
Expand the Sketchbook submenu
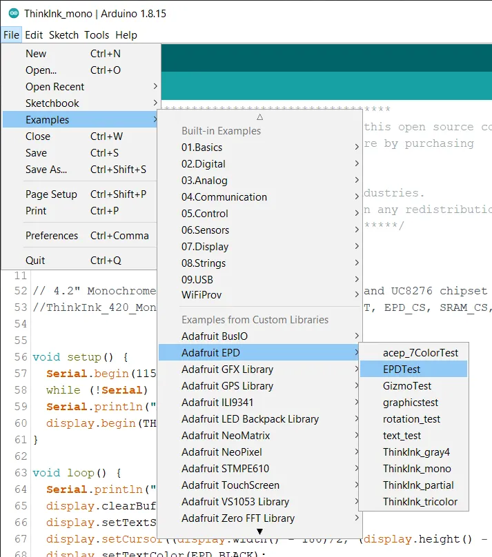[x=55, y=103]
